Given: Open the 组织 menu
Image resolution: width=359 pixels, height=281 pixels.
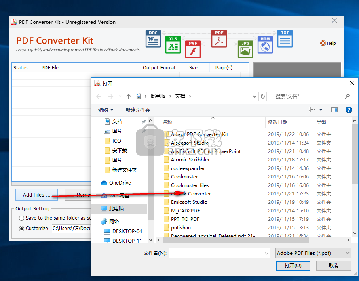Looking at the screenshot, I should click(x=106, y=110).
